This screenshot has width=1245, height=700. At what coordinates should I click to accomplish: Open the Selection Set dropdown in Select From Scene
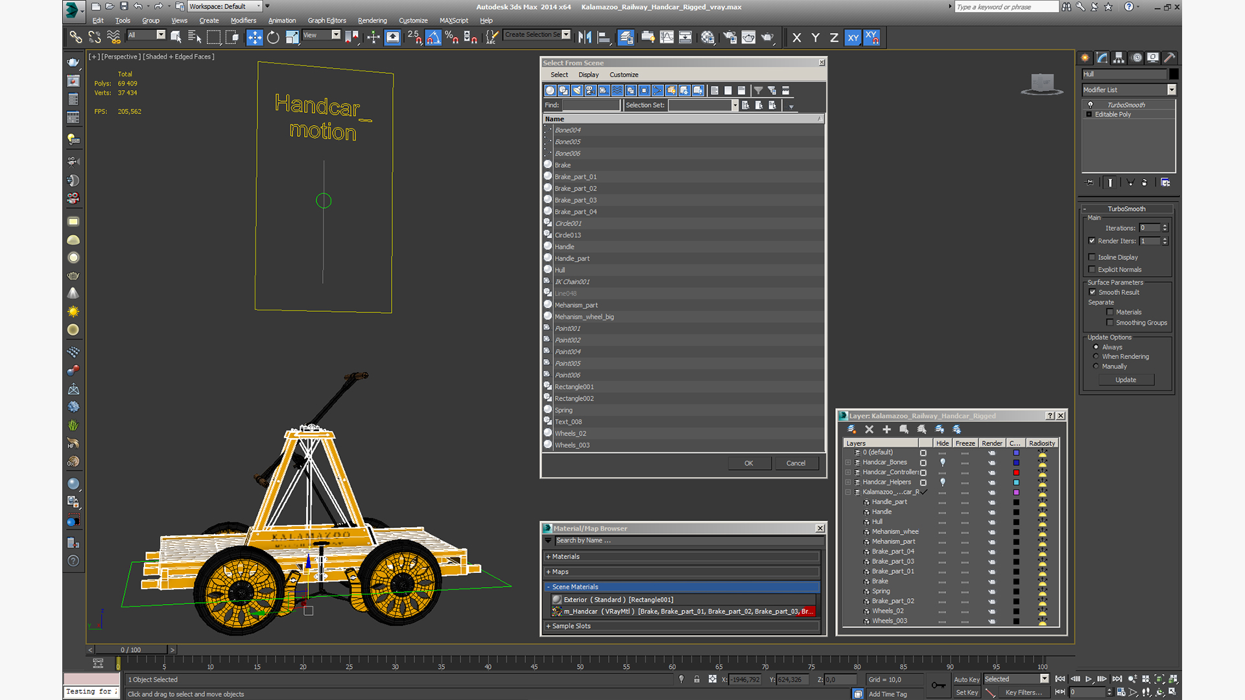[x=735, y=105]
